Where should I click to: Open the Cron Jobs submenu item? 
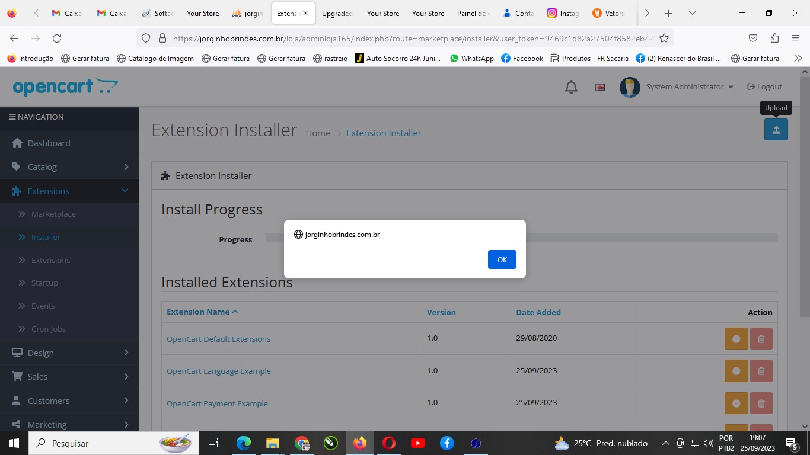tap(49, 329)
